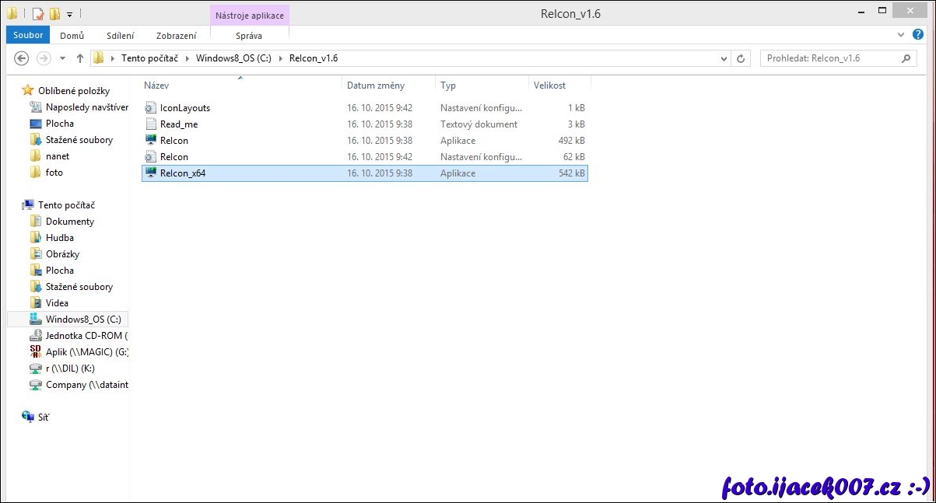
Task: Open the Soubor menu
Action: (x=29, y=35)
